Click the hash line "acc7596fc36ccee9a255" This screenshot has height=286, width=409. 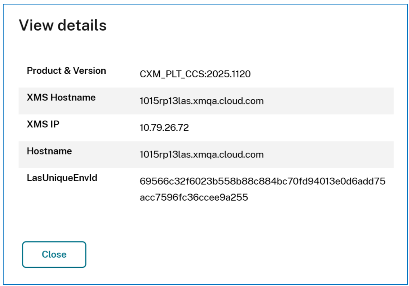[194, 198]
